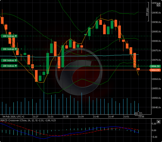
Task: Click the 28885.00 price axis label
Action: pos(156,32)
